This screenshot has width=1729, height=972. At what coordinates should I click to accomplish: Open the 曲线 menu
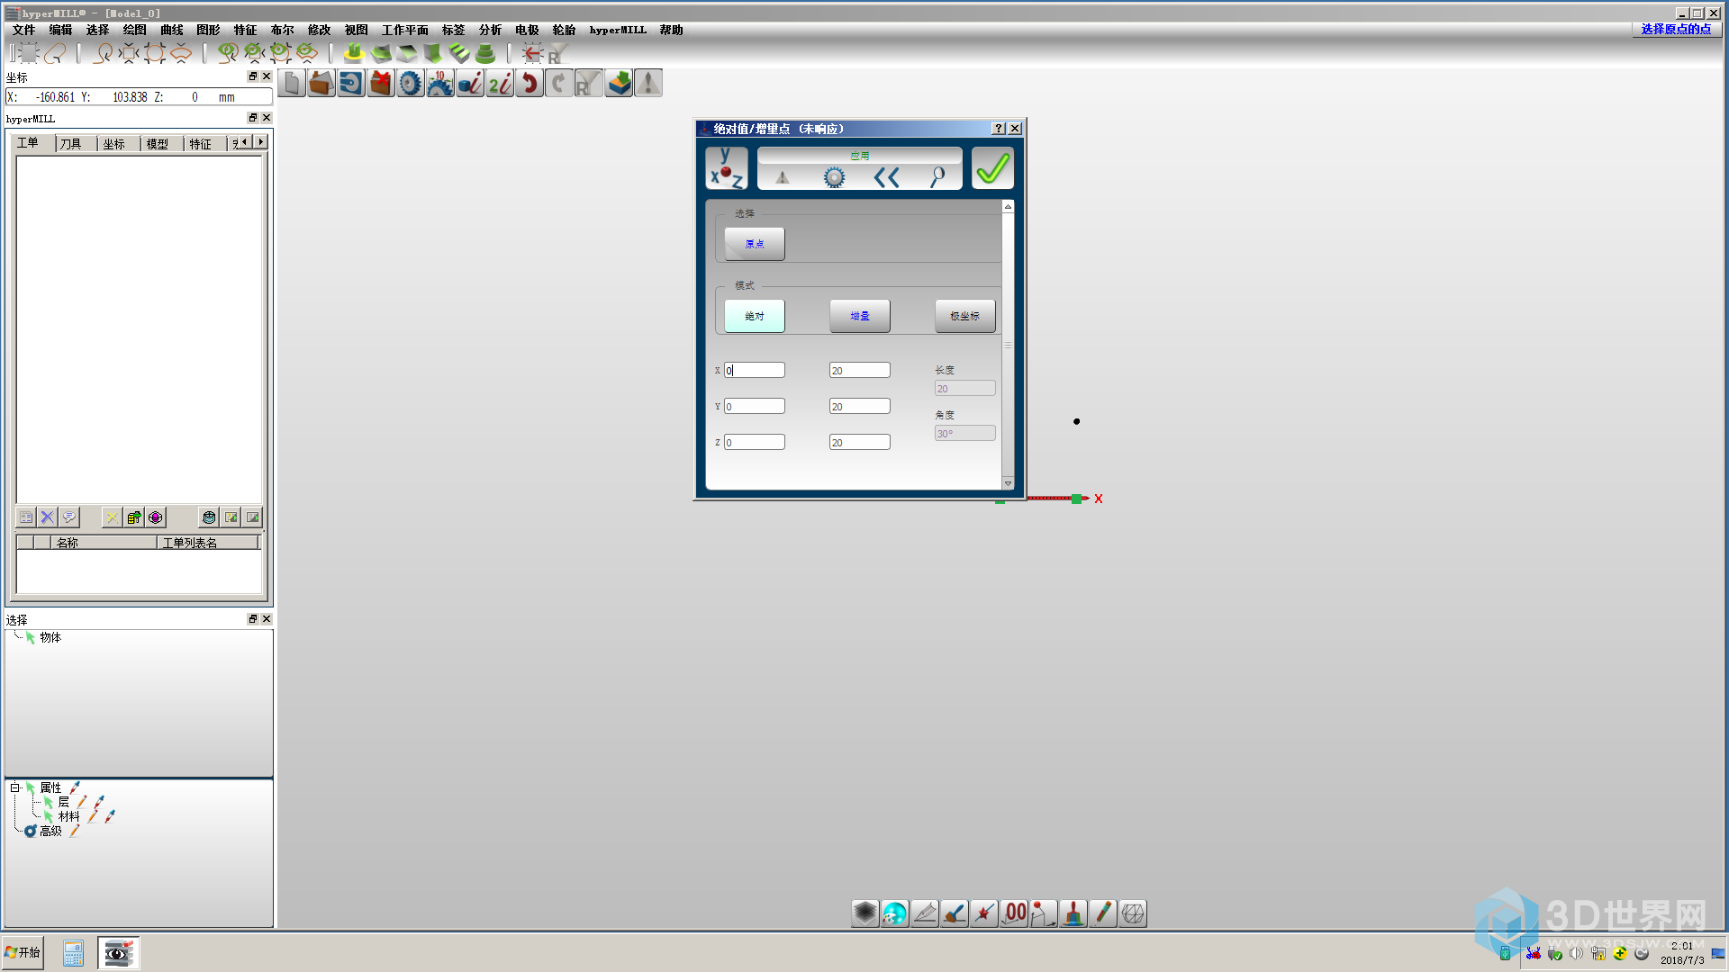click(172, 30)
